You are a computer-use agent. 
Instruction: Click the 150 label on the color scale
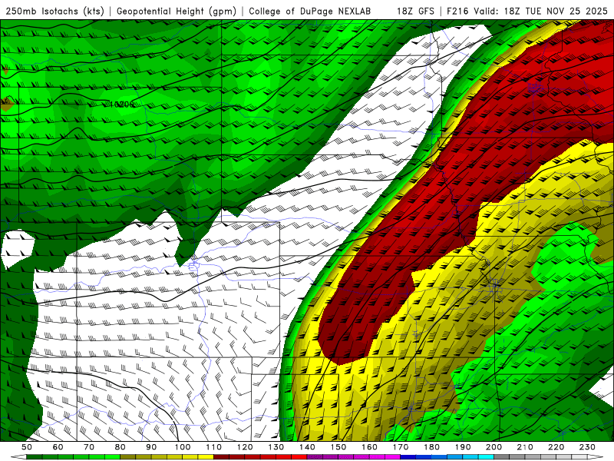coord(338,447)
